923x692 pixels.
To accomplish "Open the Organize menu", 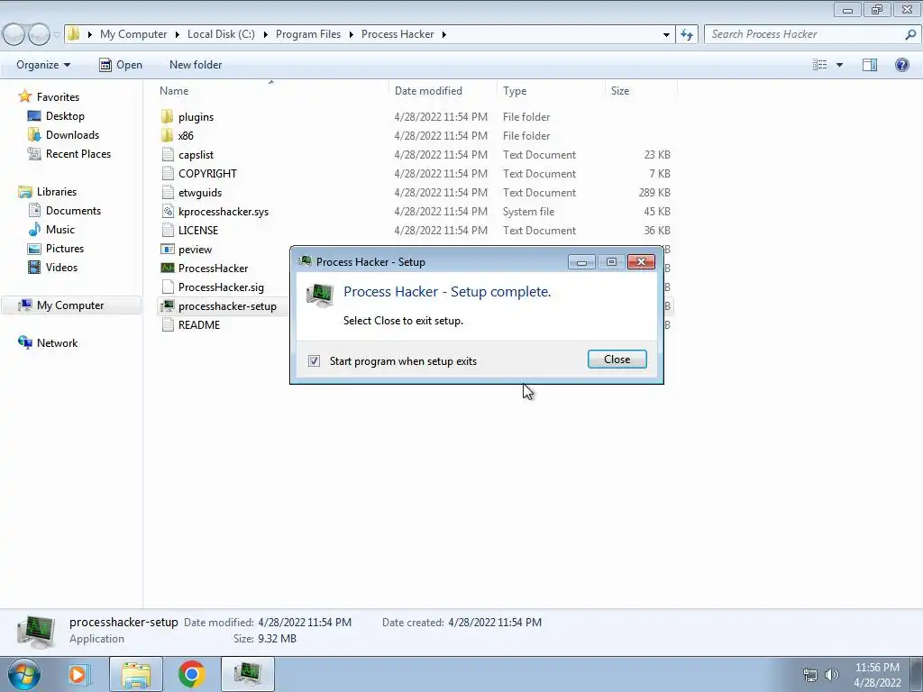I will (x=43, y=65).
